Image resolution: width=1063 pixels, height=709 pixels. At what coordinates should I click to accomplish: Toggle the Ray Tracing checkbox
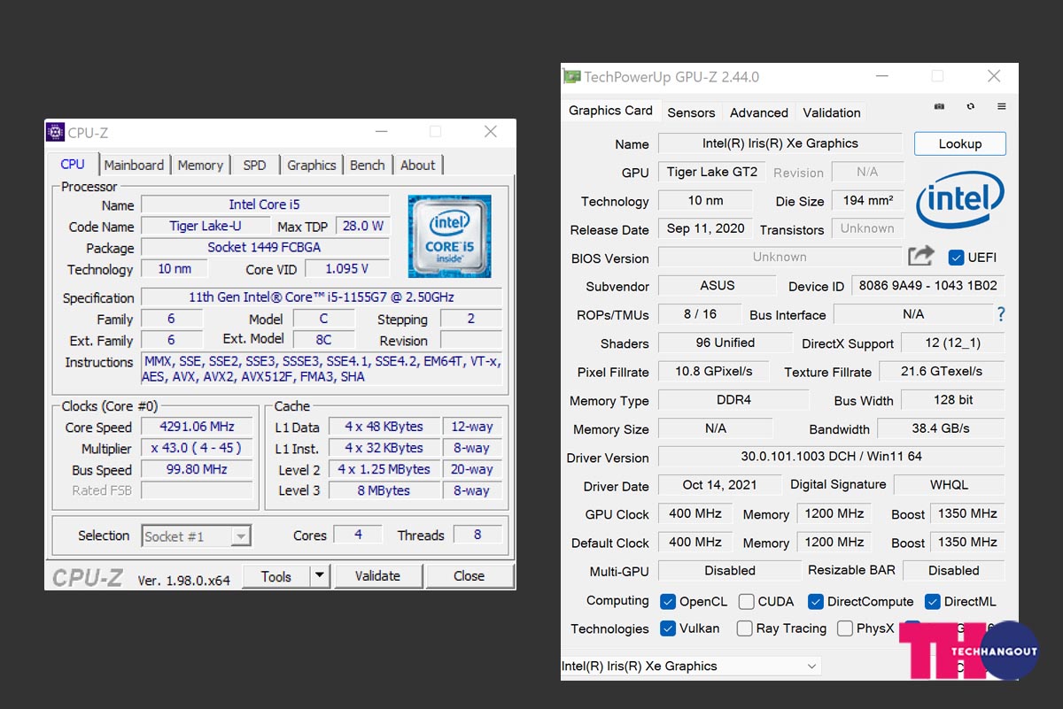(745, 629)
